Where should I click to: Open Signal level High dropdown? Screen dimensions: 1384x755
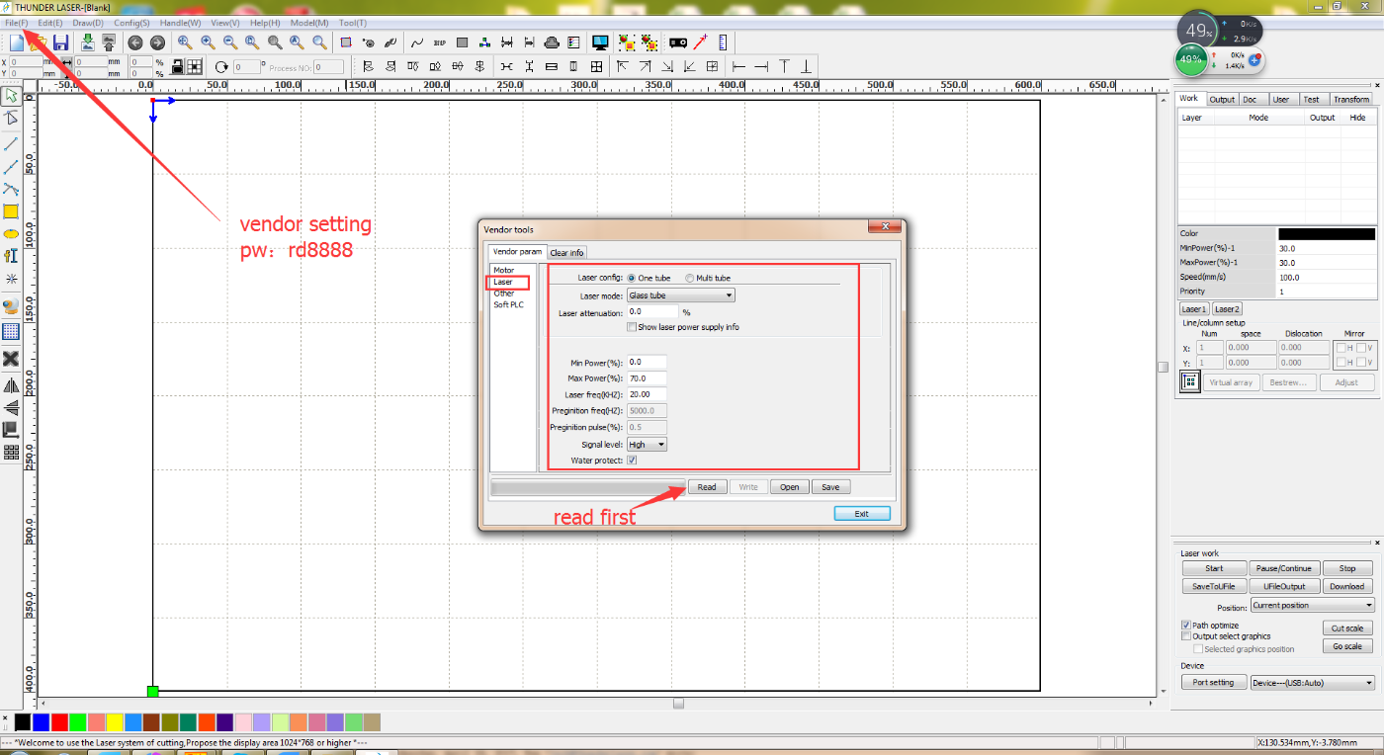point(648,445)
